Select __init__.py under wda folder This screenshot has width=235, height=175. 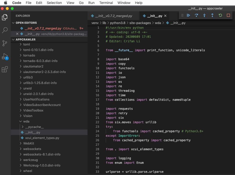tap(49, 132)
